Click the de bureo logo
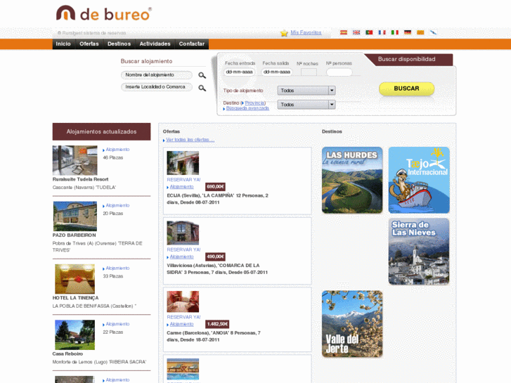The image size is (511, 383). pyautogui.click(x=103, y=13)
